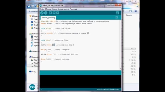Viewport: 165px width, 92px height.
Task: Click the Servo servo; declaration line
Action: [x=66, y=24]
